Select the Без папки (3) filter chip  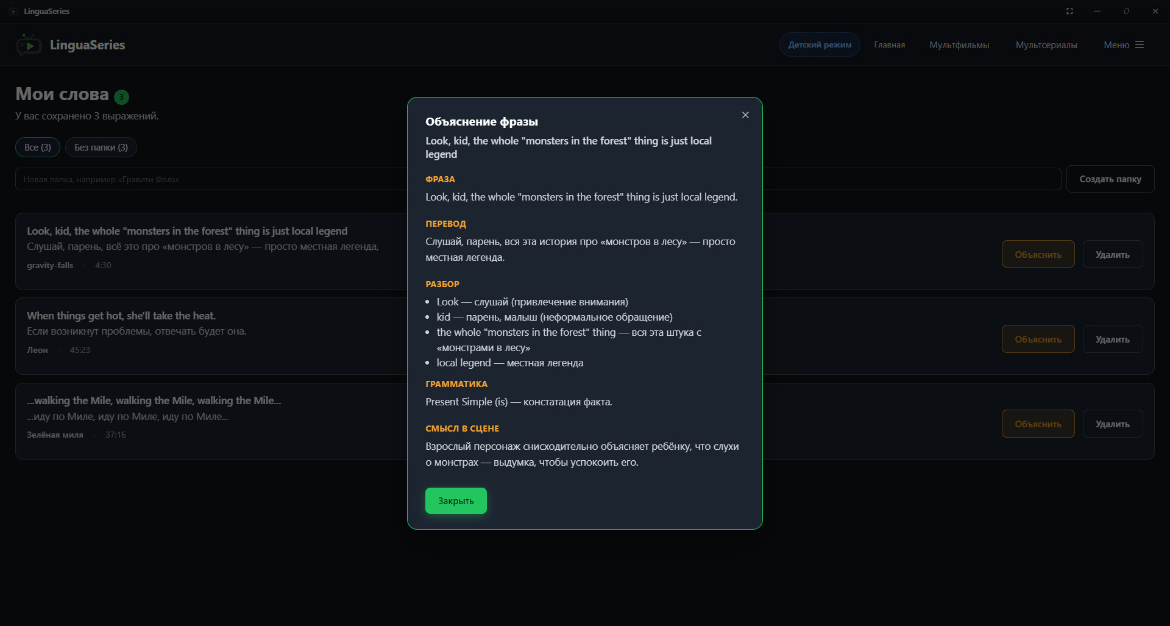101,147
